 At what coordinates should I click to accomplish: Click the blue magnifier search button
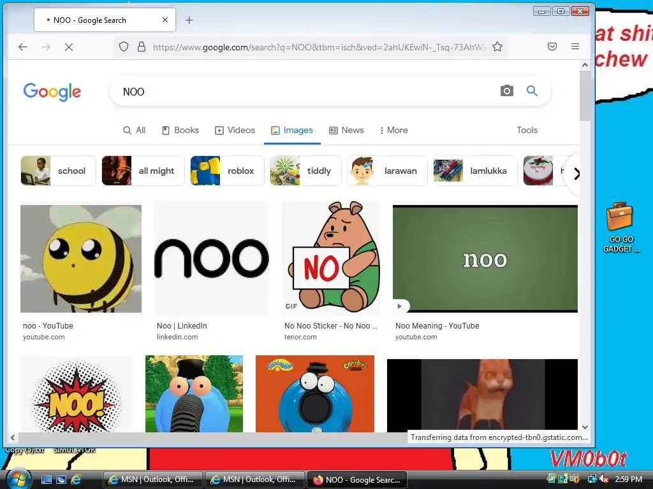[532, 90]
